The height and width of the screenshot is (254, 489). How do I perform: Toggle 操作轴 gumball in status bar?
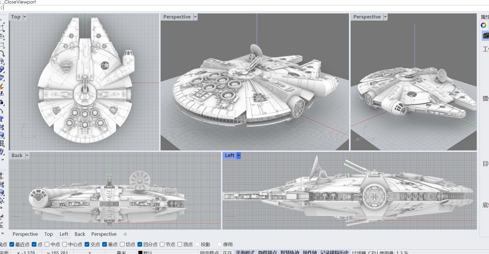(310, 252)
